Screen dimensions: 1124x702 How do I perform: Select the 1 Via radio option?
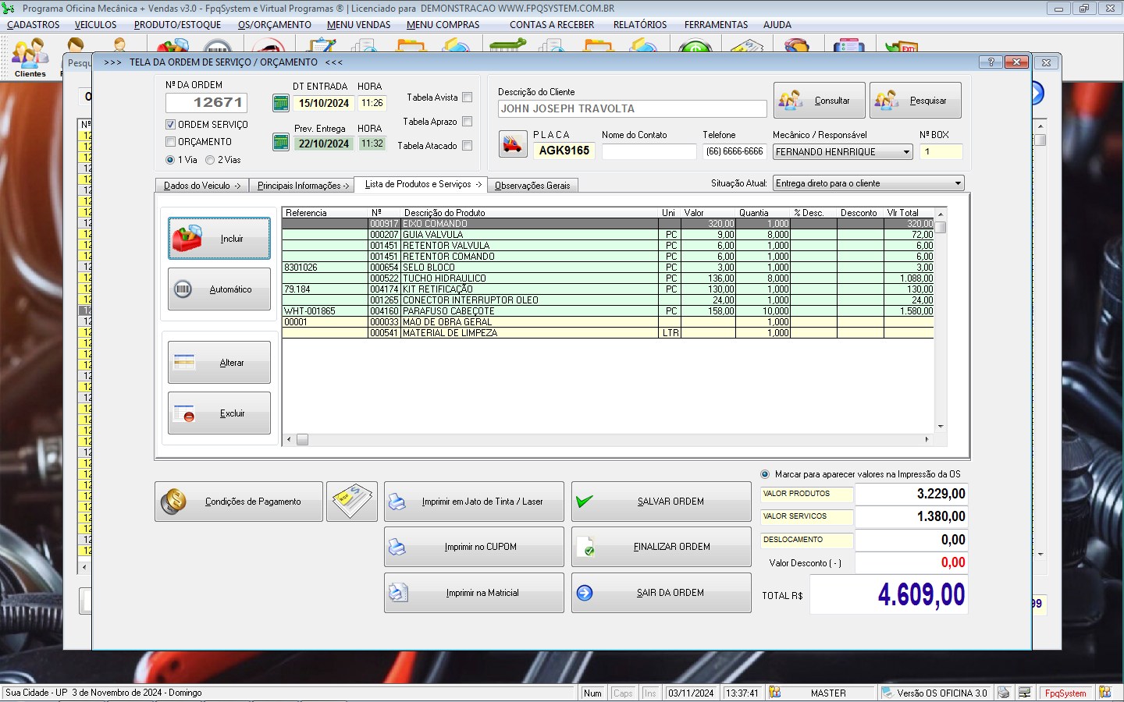[170, 160]
